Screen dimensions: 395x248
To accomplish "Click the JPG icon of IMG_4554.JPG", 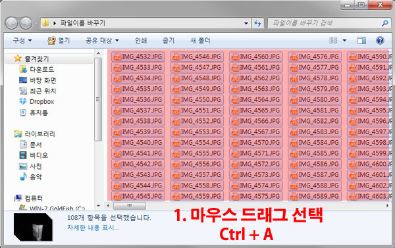I will [x=176, y=143].
